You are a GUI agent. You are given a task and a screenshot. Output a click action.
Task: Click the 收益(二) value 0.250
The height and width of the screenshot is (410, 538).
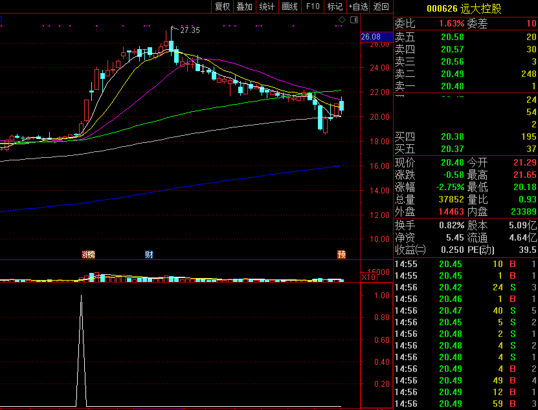point(453,250)
